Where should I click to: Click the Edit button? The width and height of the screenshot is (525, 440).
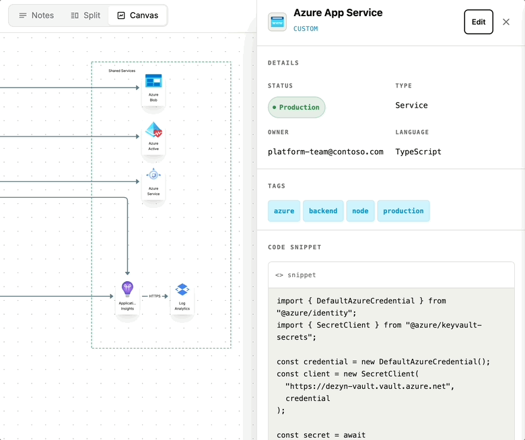[479, 22]
